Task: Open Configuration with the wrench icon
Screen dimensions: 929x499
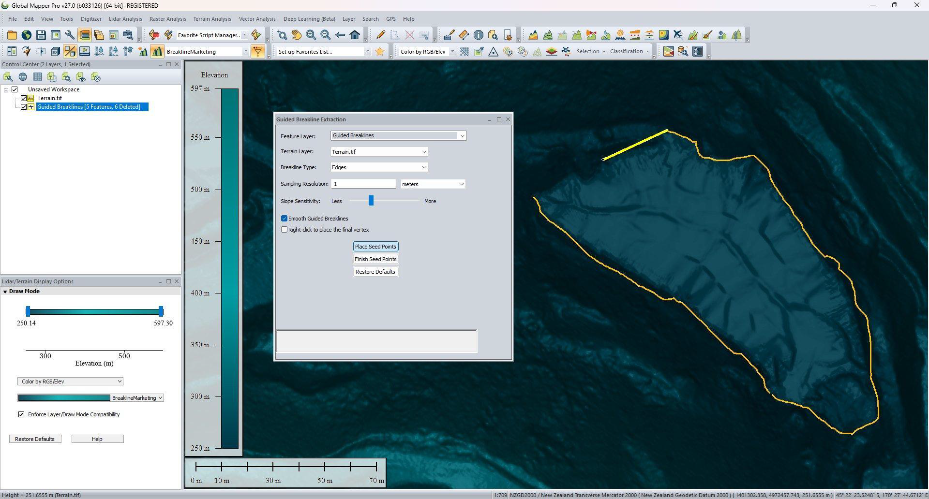Action: click(x=70, y=35)
